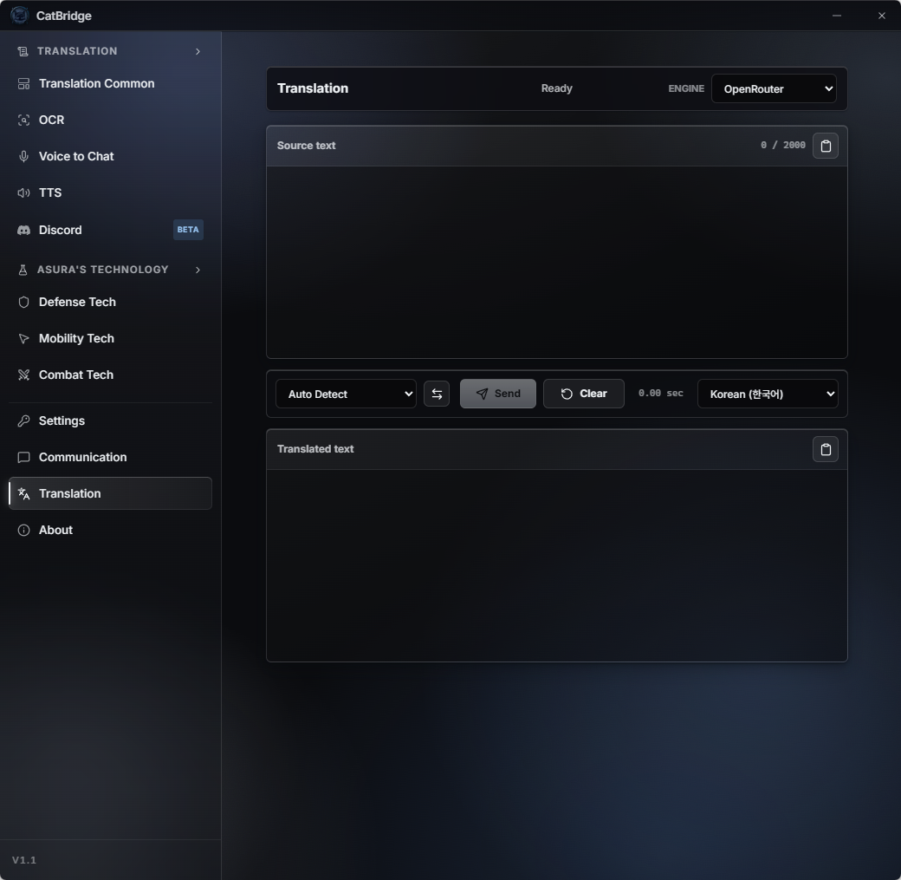This screenshot has width=901, height=880.
Task: Click the Send button
Action: click(497, 394)
